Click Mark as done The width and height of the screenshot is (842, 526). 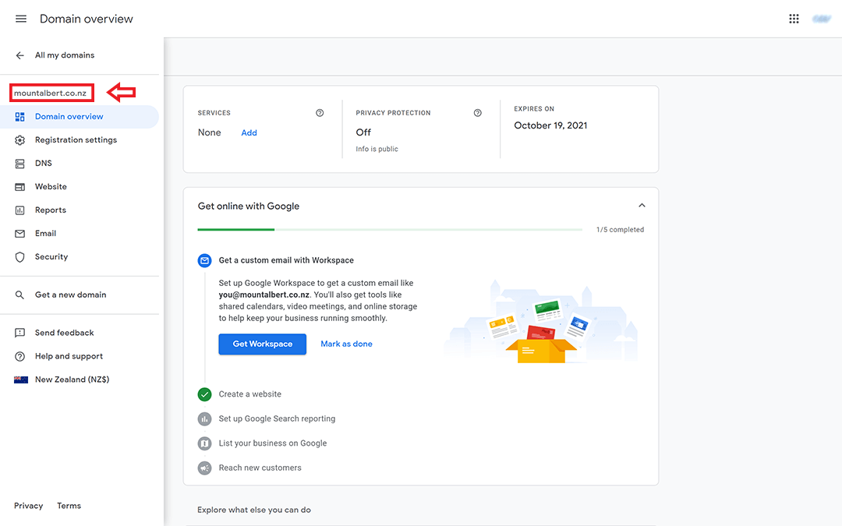point(346,344)
